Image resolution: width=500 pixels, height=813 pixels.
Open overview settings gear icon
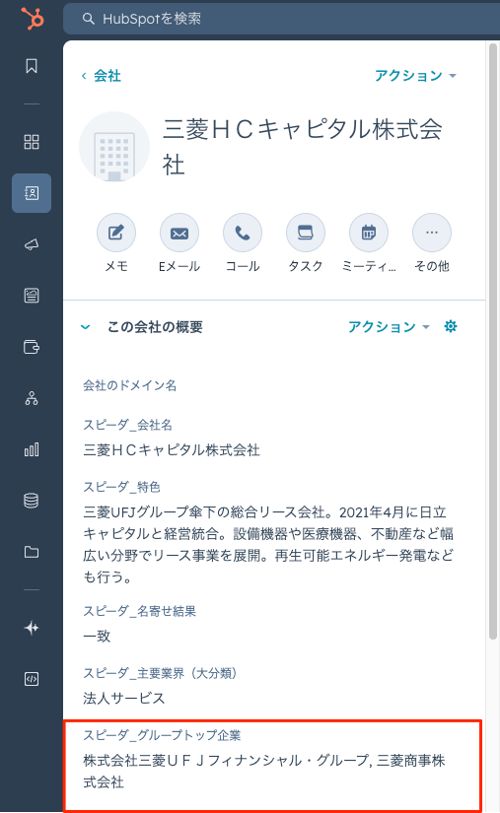coord(451,326)
